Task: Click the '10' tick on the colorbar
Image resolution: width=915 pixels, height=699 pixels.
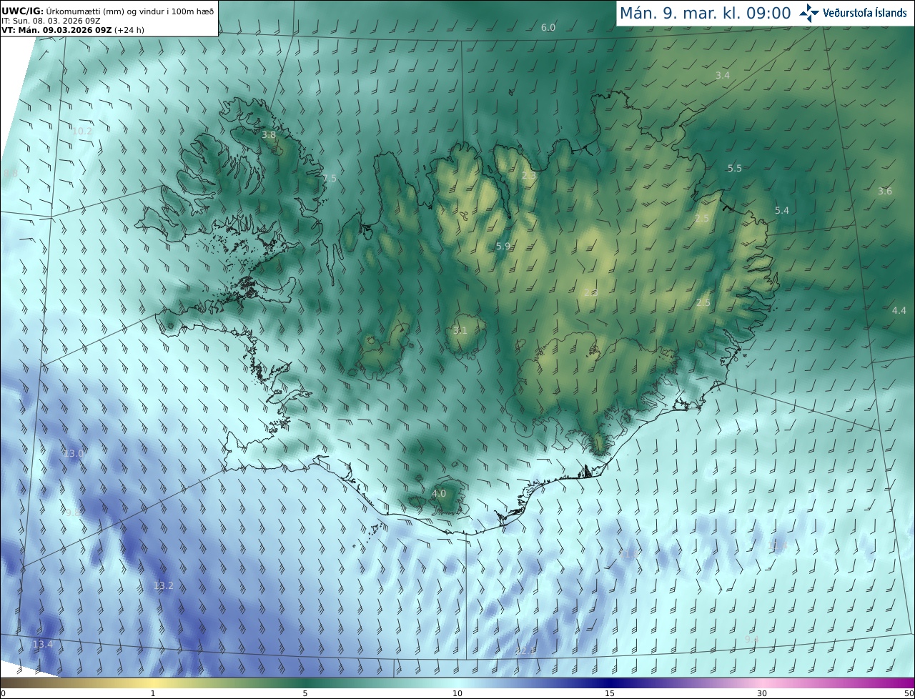Action: coord(457,693)
